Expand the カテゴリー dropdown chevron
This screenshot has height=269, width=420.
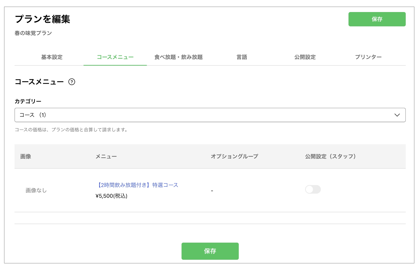397,115
